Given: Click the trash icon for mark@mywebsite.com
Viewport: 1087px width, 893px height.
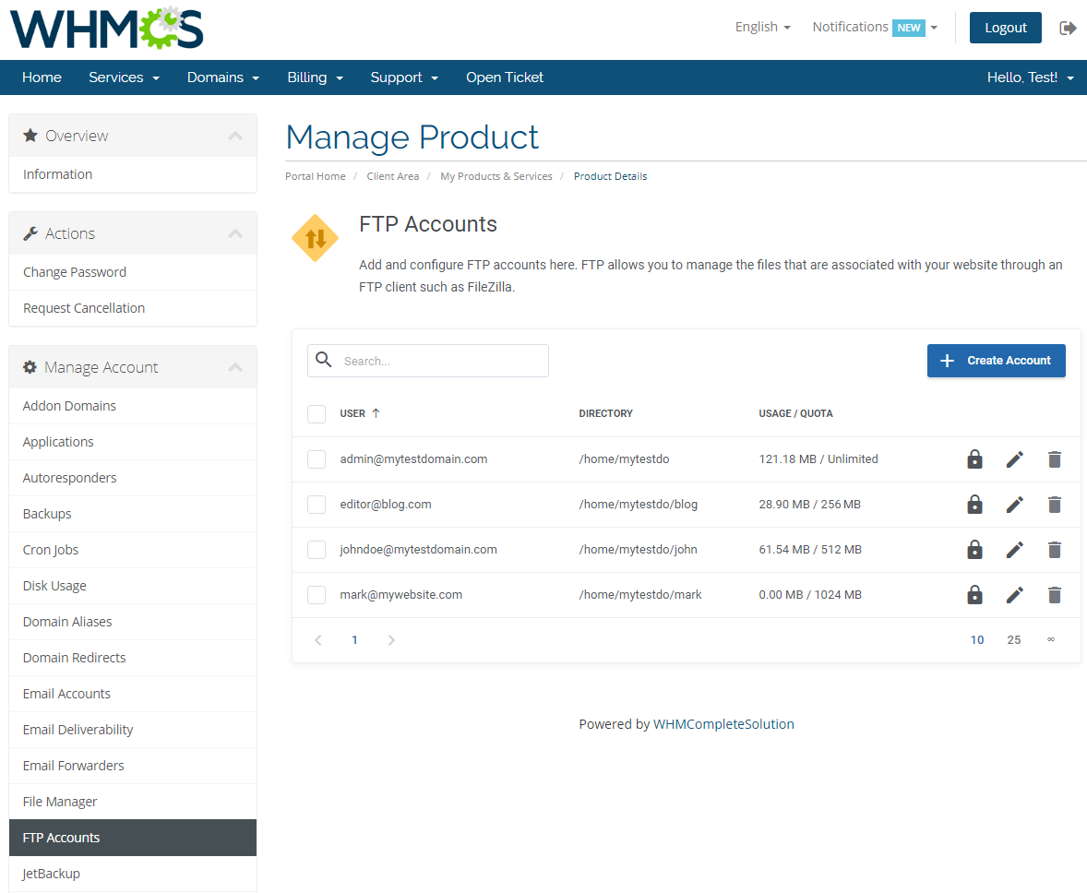Looking at the screenshot, I should [1054, 594].
